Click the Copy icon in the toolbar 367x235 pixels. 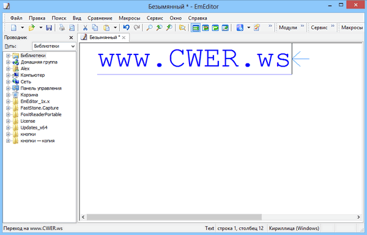coord(95,28)
